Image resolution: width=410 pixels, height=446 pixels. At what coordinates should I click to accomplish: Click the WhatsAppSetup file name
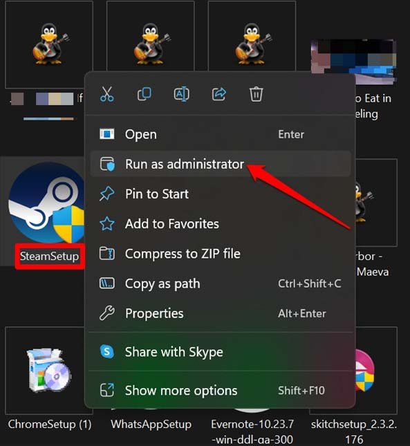151,425
